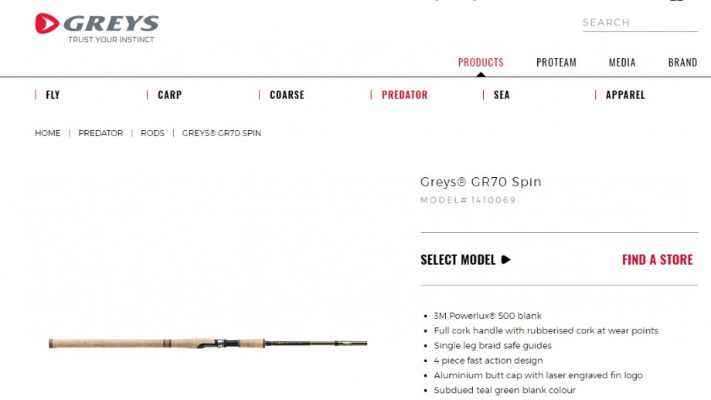Go to the Home breadcrumb link
The image size is (711, 400).
click(x=48, y=133)
